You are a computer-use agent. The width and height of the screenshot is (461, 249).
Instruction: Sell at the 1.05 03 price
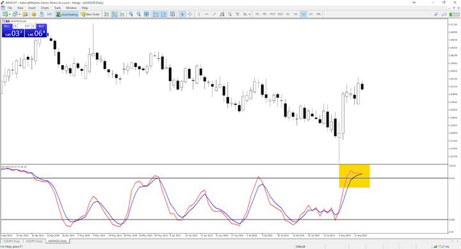(x=13, y=33)
